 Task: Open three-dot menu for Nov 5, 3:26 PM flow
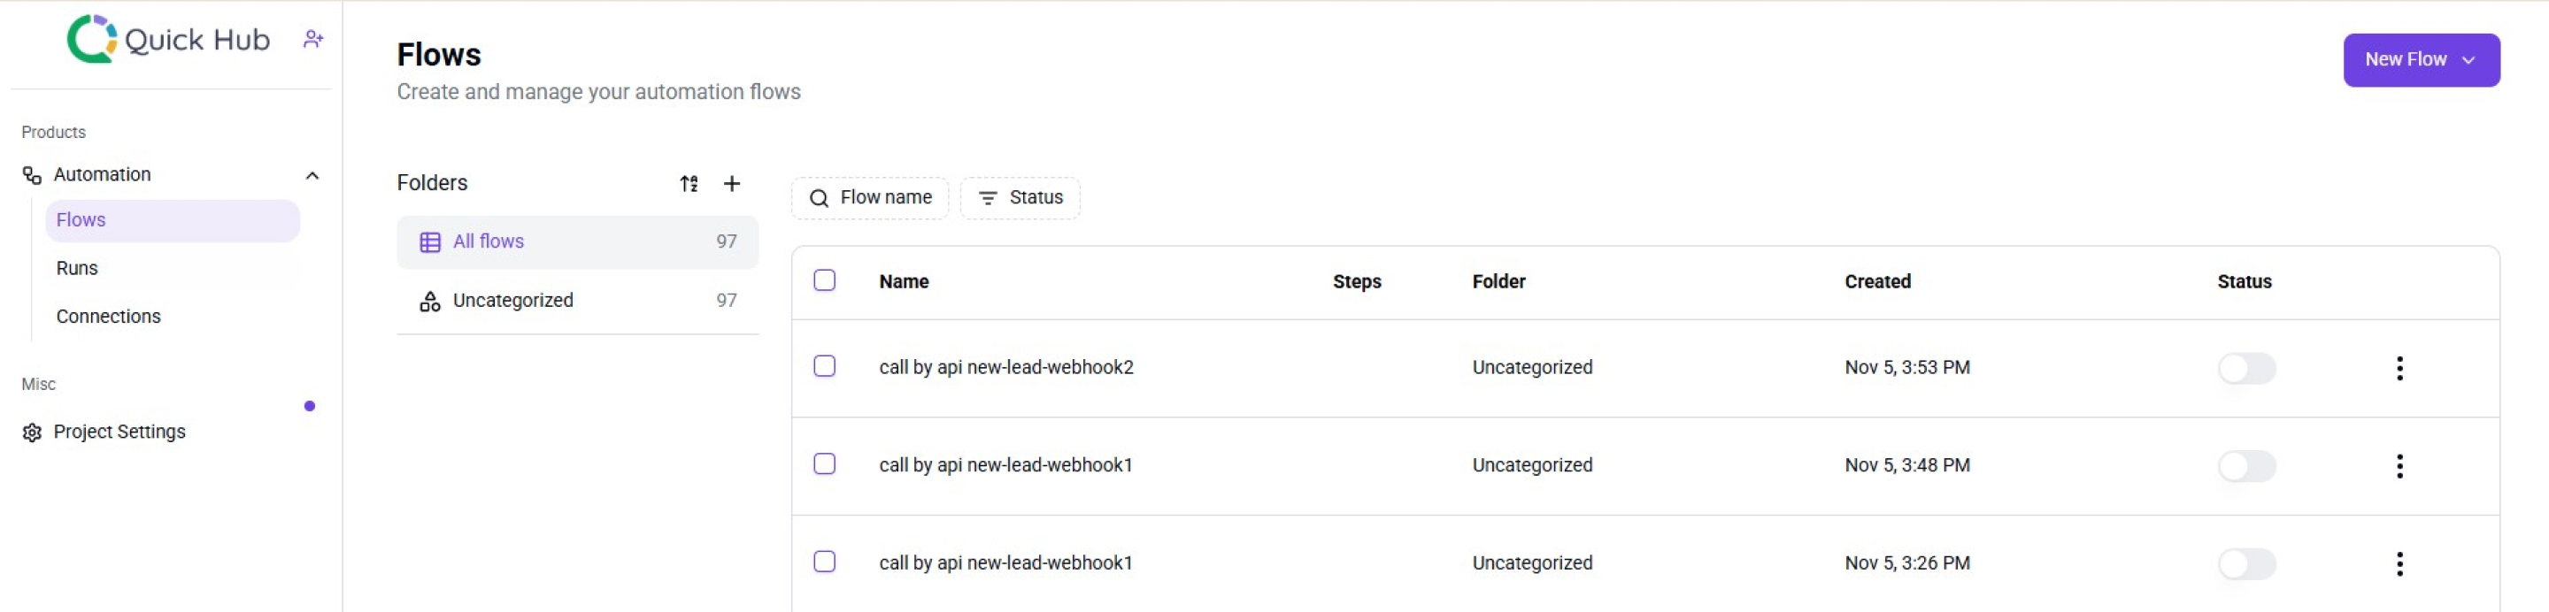tap(2399, 563)
